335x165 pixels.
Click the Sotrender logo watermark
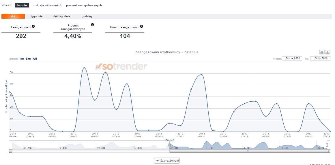121,67
